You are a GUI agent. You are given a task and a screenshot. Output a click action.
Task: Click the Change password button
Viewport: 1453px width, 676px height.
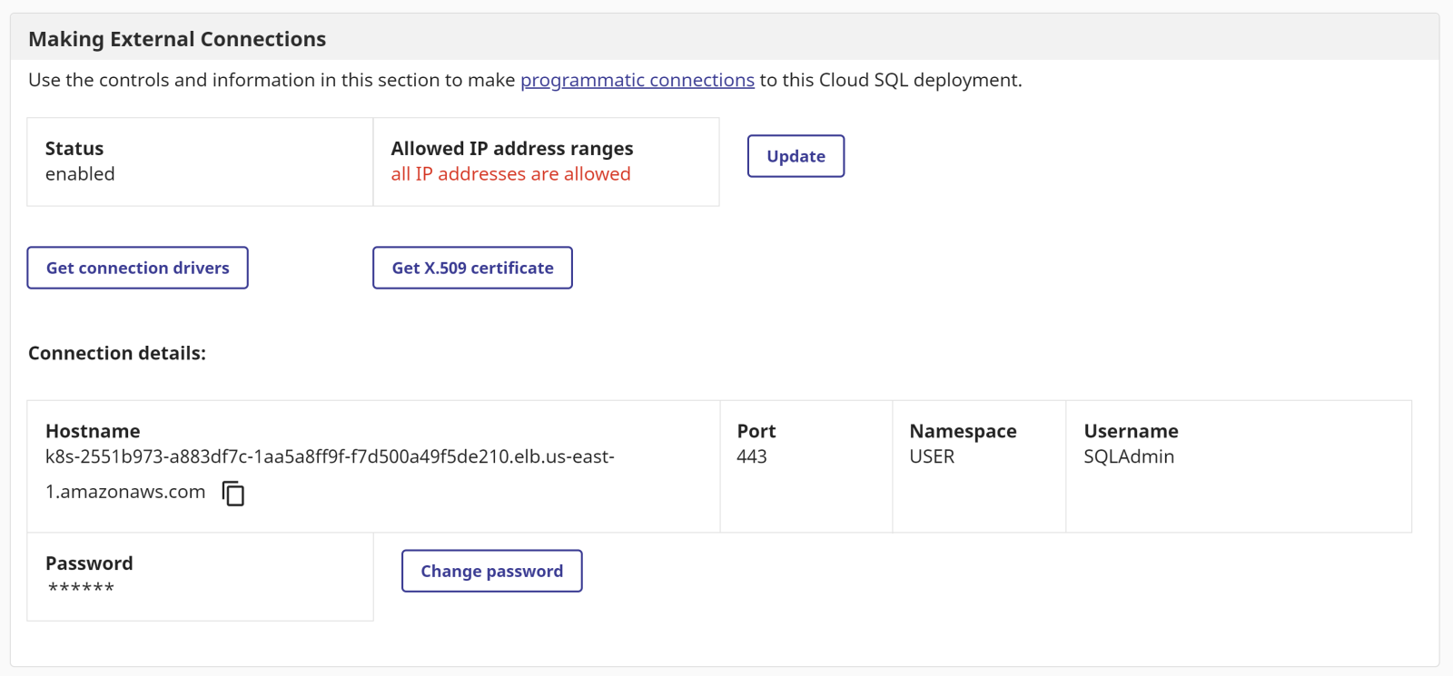pos(491,571)
